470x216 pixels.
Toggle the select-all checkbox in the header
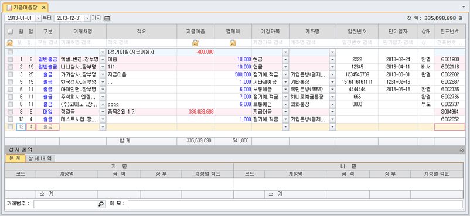(x=10, y=32)
